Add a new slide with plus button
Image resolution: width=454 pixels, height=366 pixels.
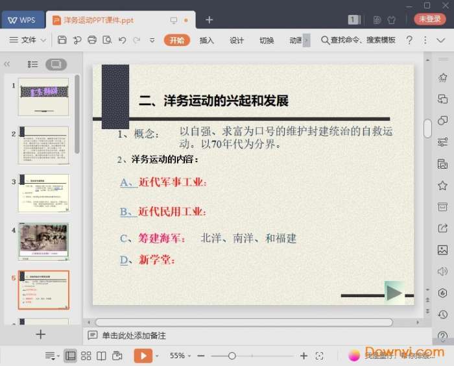(40, 334)
